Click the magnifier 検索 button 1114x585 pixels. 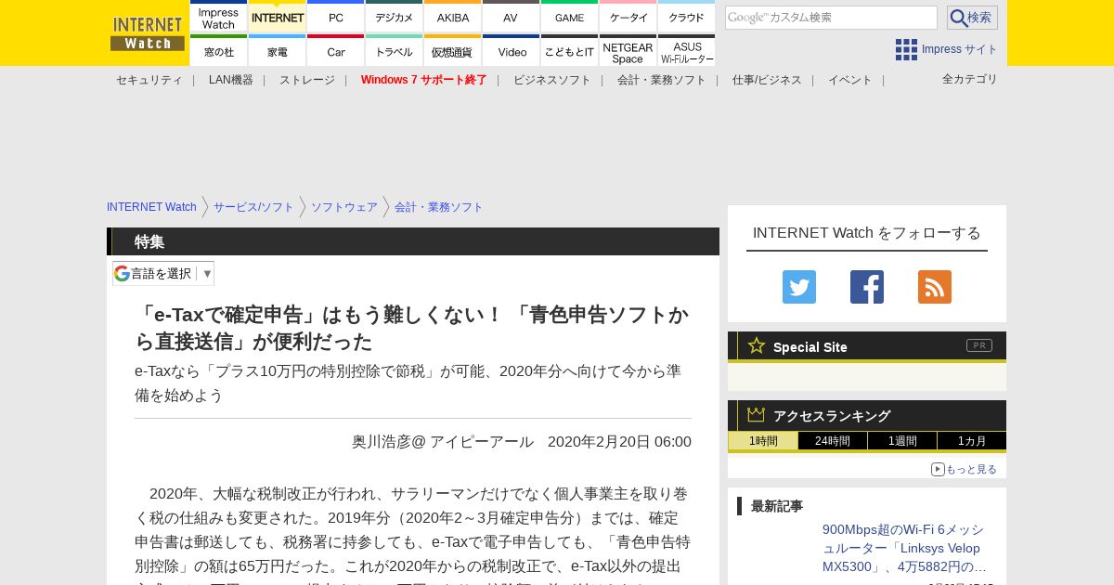[x=972, y=18]
